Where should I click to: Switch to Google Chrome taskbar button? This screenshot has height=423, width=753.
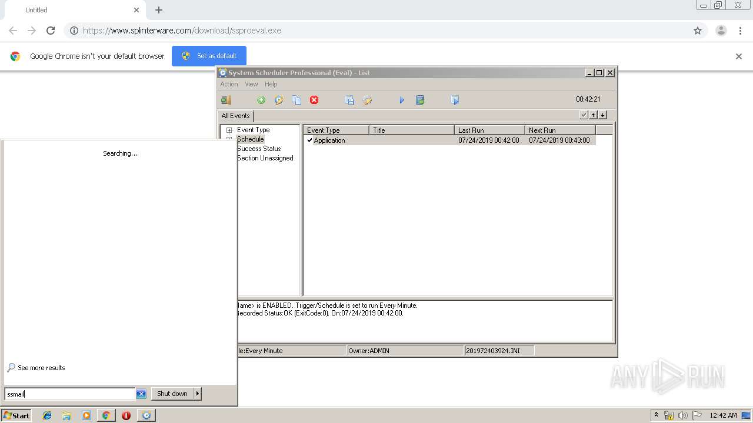pyautogui.click(x=106, y=415)
